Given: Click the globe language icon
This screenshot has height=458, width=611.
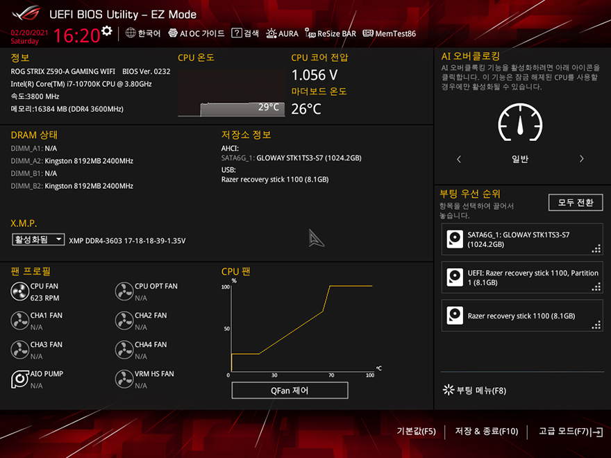Looking at the screenshot, I should point(131,33).
